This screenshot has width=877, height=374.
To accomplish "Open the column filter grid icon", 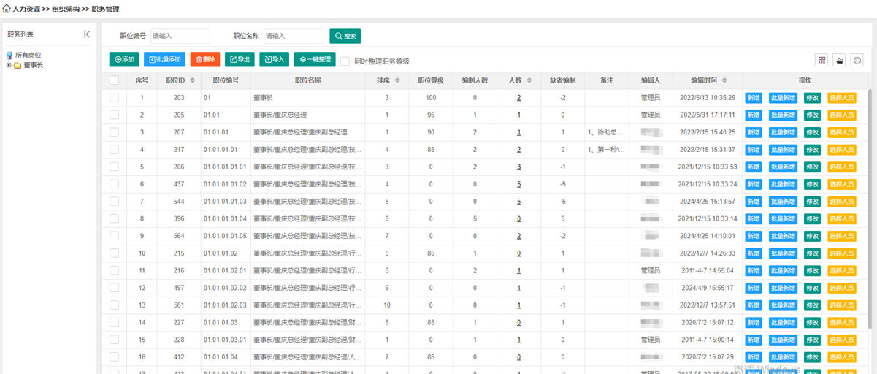I will (x=822, y=60).
